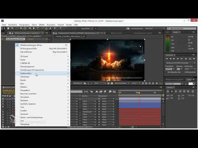Select the Type (T) tool
Viewport: 198px width, 148px height.
[38, 28]
